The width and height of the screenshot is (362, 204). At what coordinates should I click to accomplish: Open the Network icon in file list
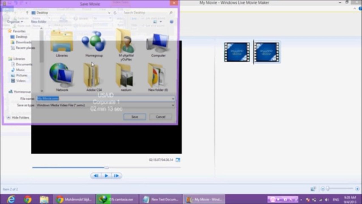(x=62, y=77)
